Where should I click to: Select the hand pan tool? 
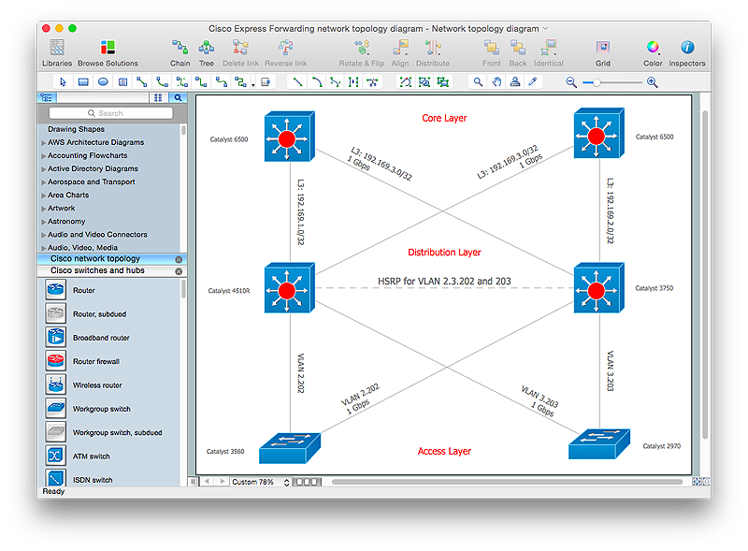(496, 82)
